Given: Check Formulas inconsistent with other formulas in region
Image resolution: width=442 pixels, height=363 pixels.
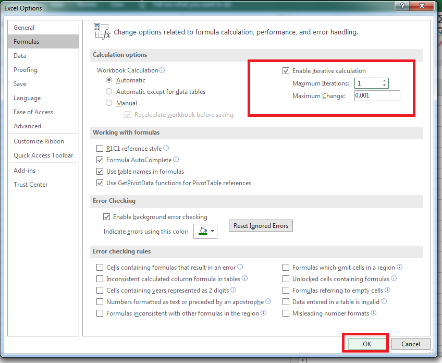Looking at the screenshot, I should click(x=100, y=313).
